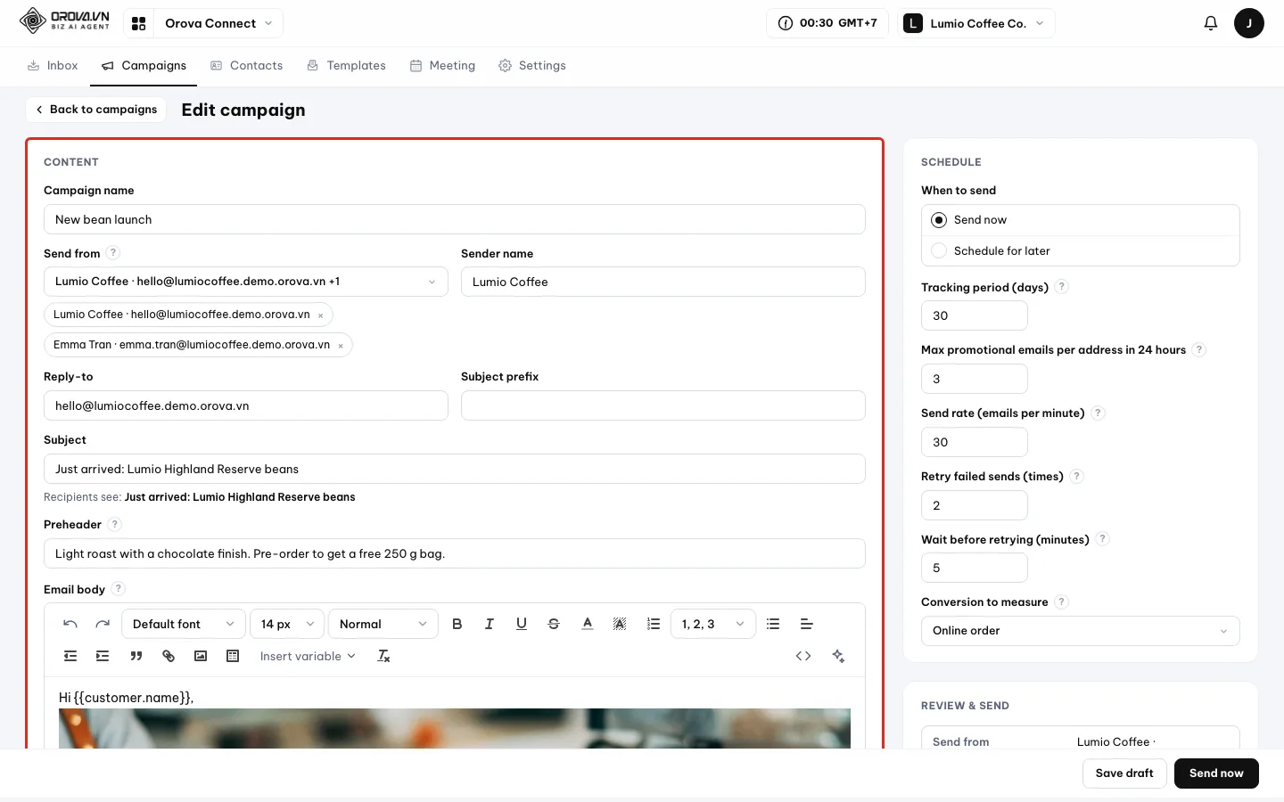The width and height of the screenshot is (1284, 802).
Task: Toggle bold formatting
Action: click(x=457, y=624)
